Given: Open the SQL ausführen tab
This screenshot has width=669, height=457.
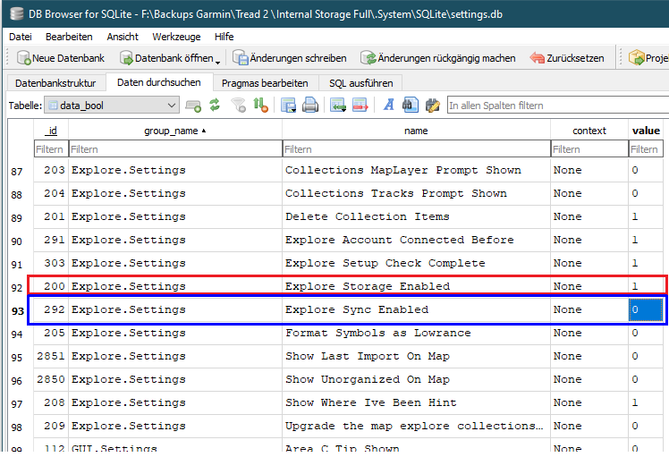Looking at the screenshot, I should coord(361,83).
